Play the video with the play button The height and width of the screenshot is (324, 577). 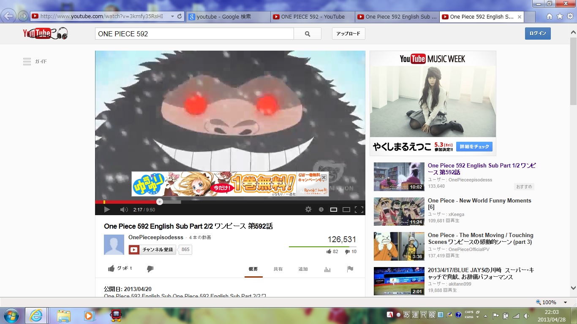click(107, 210)
